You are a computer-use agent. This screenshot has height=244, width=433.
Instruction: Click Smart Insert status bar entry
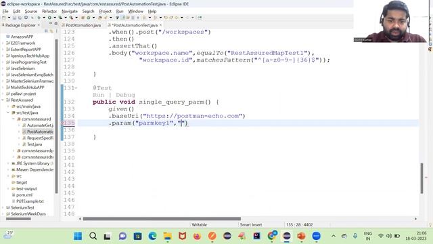coord(251,224)
